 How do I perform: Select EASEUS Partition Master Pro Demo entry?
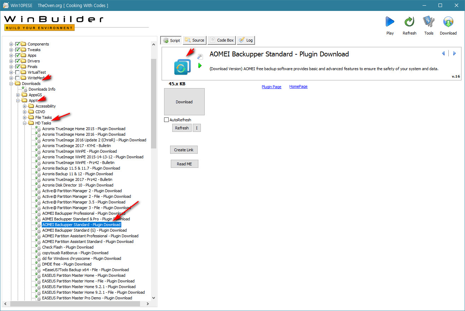click(87, 298)
